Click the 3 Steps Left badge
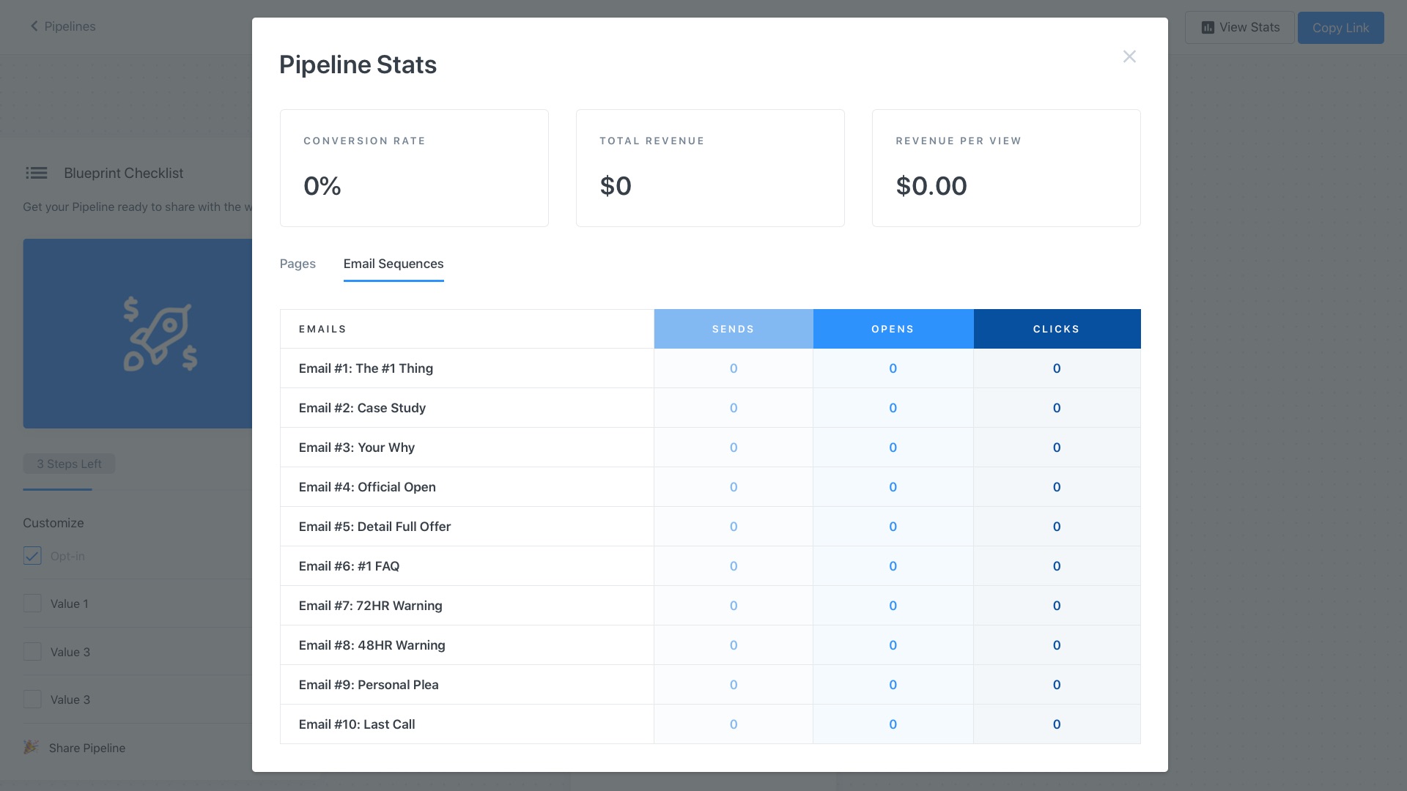 (x=70, y=464)
